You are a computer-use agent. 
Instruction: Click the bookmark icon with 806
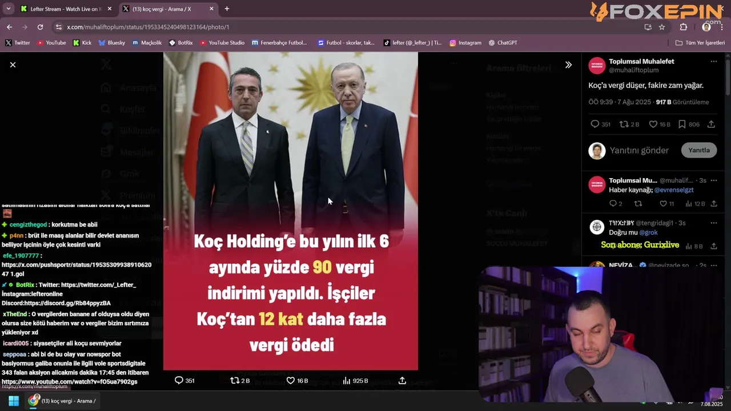click(x=682, y=124)
